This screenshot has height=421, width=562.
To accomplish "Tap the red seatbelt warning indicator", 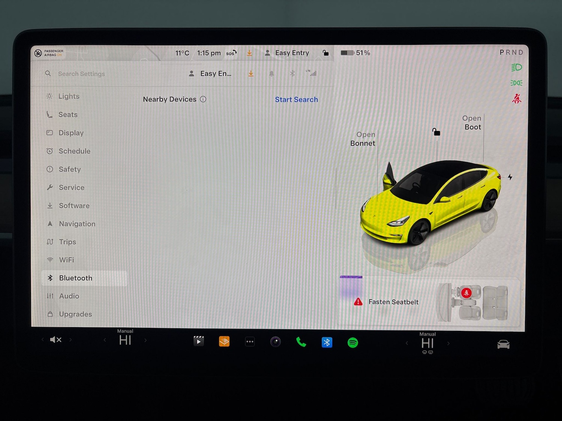I will (517, 99).
